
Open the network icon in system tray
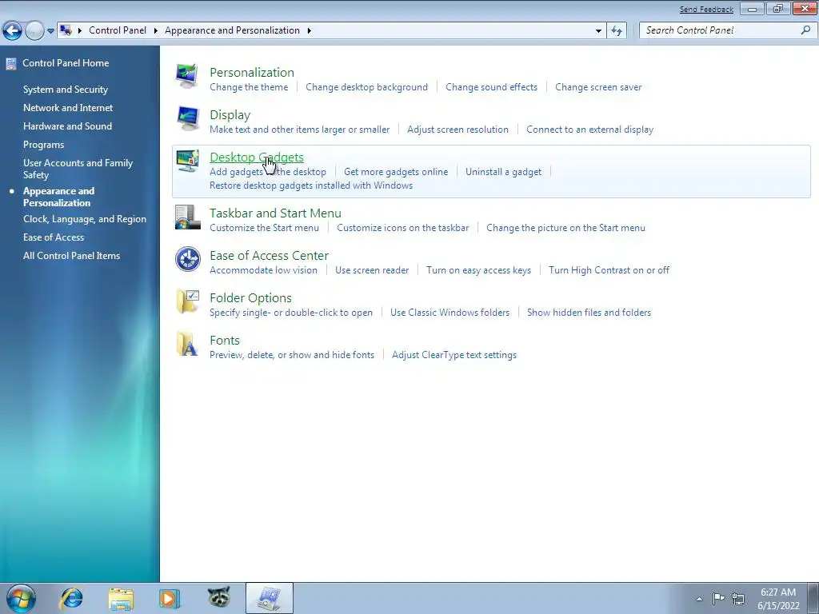point(738,598)
